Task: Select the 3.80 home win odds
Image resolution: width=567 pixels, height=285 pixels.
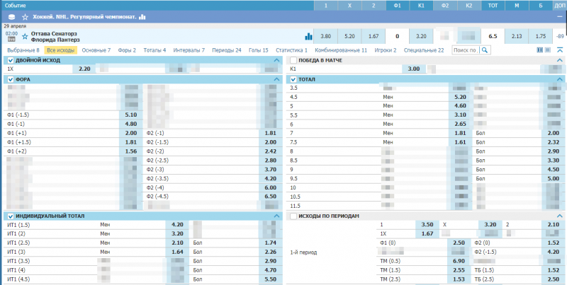Action: pyautogui.click(x=325, y=36)
